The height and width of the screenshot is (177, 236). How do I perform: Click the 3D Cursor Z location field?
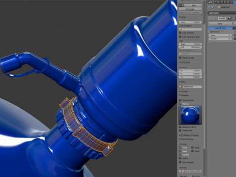pyautogui.click(x=190, y=77)
